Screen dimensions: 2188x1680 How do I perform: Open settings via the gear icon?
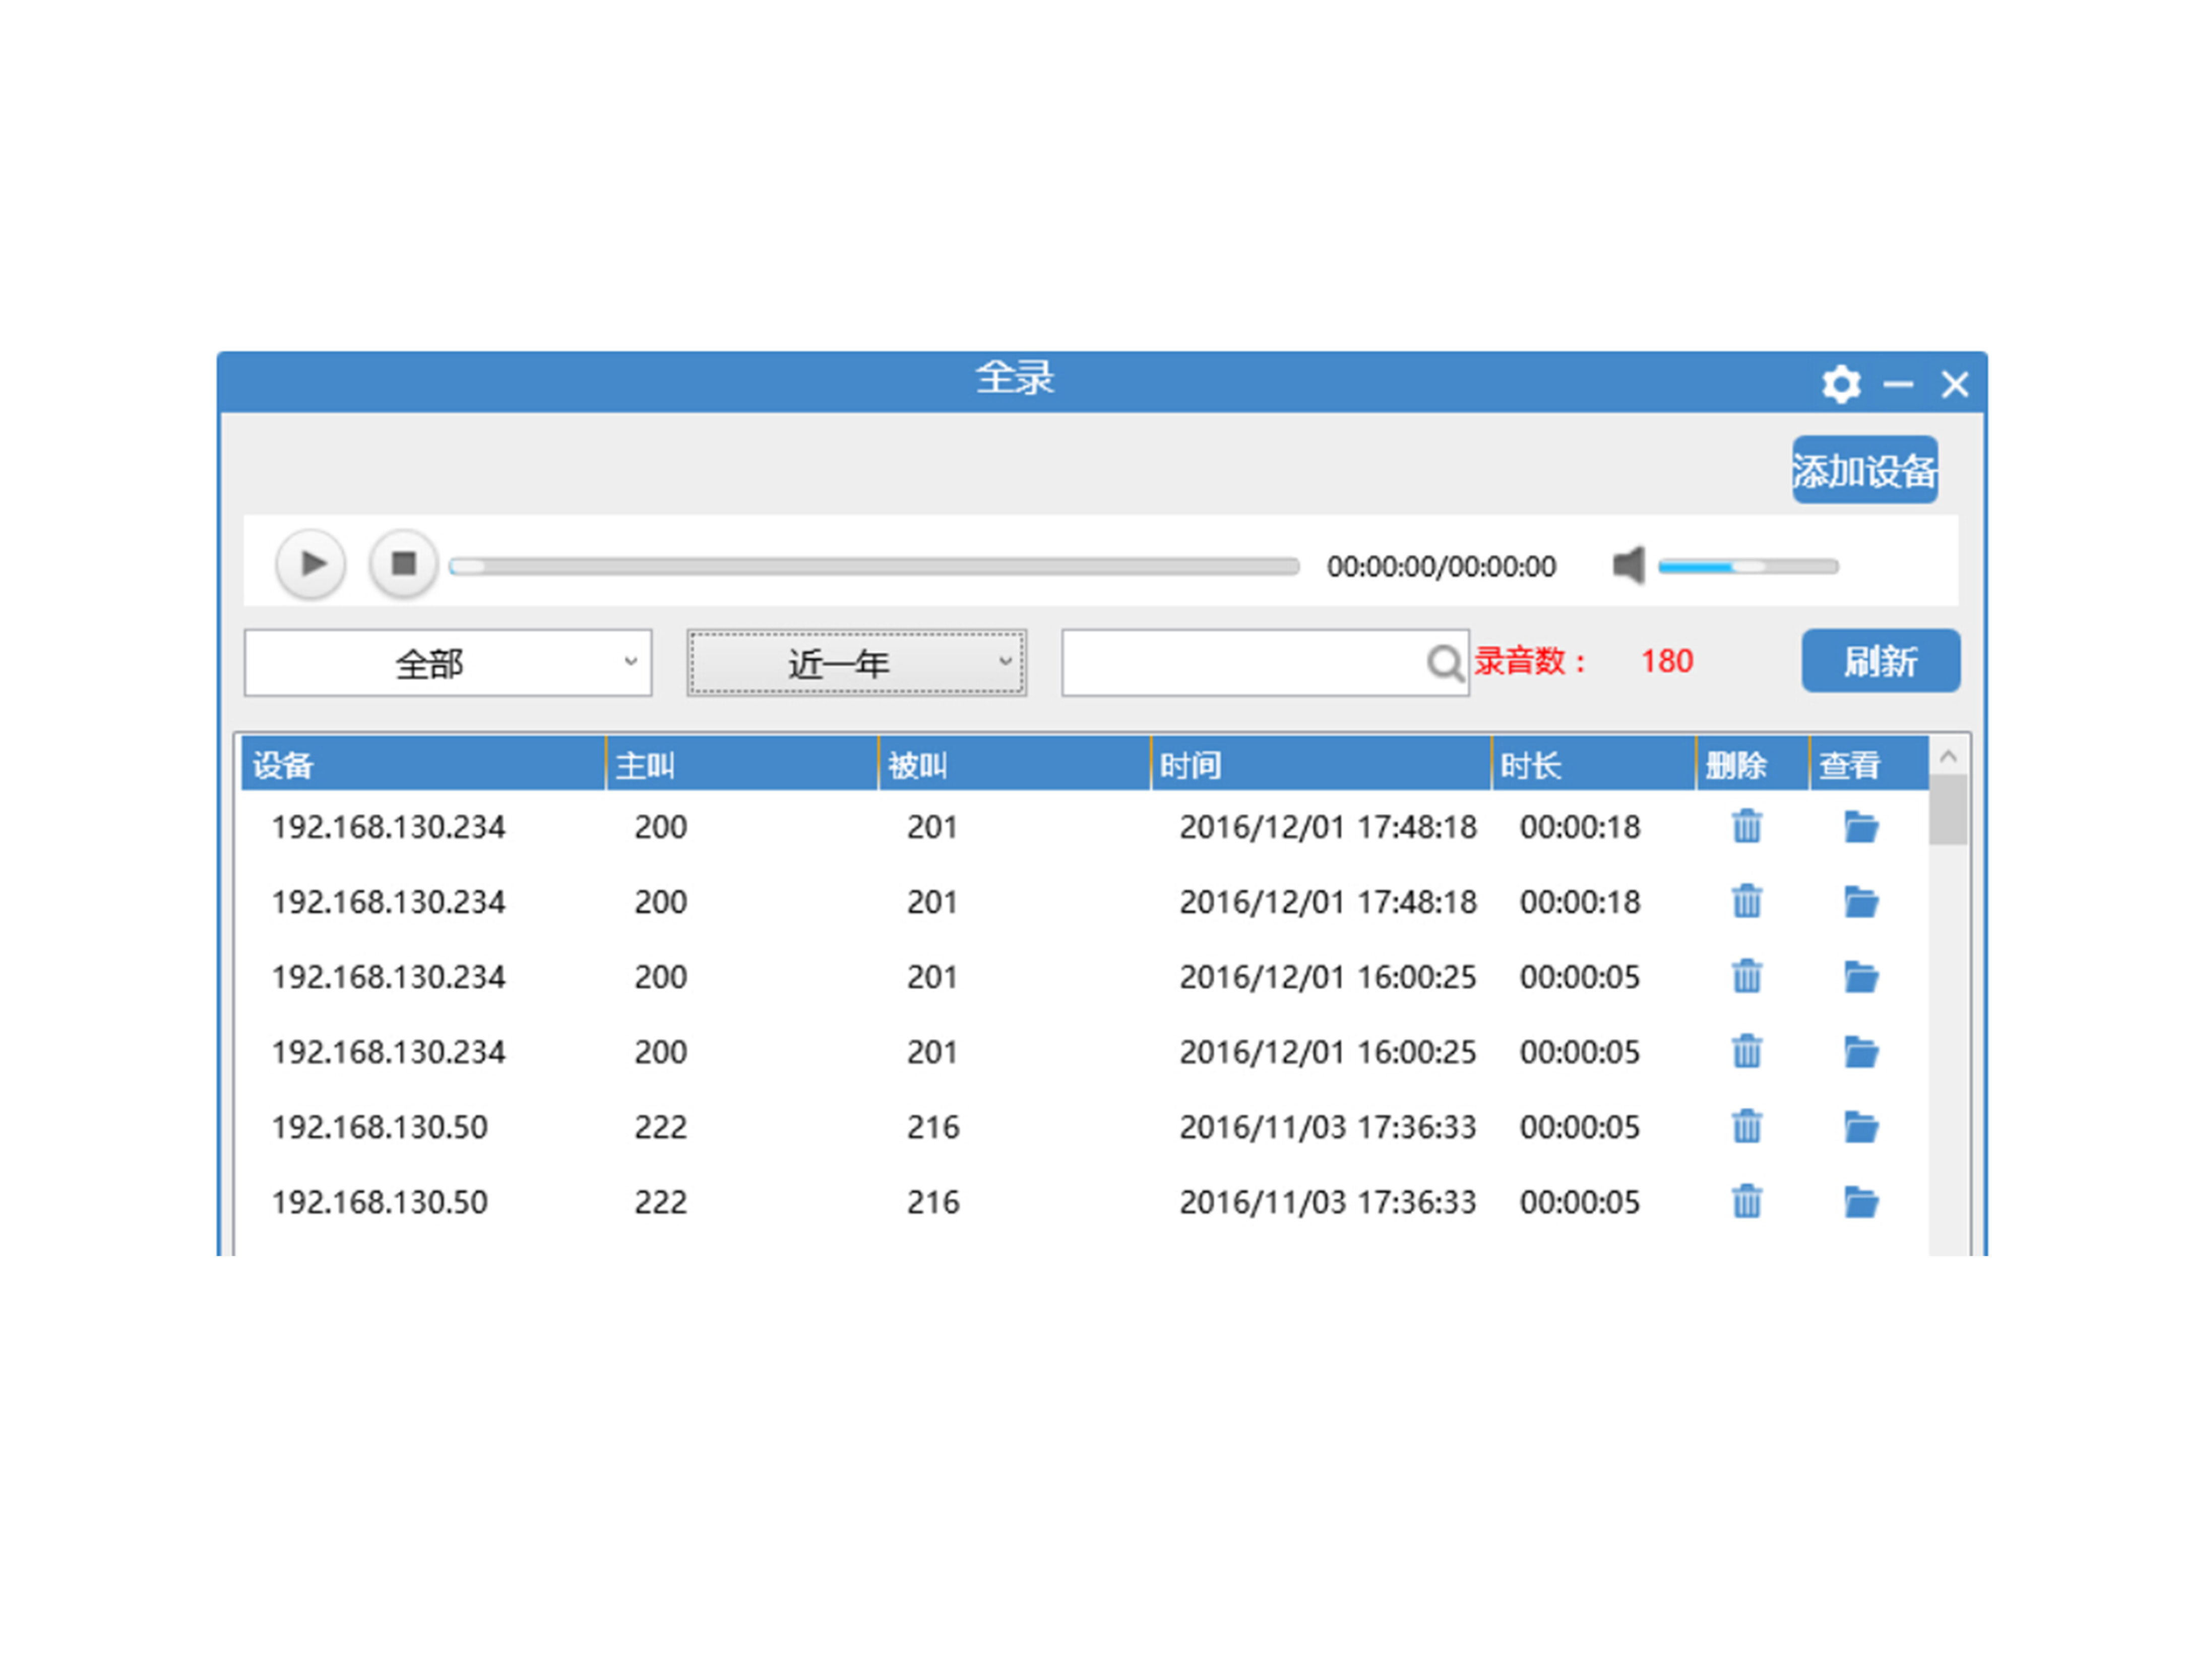coord(1840,384)
